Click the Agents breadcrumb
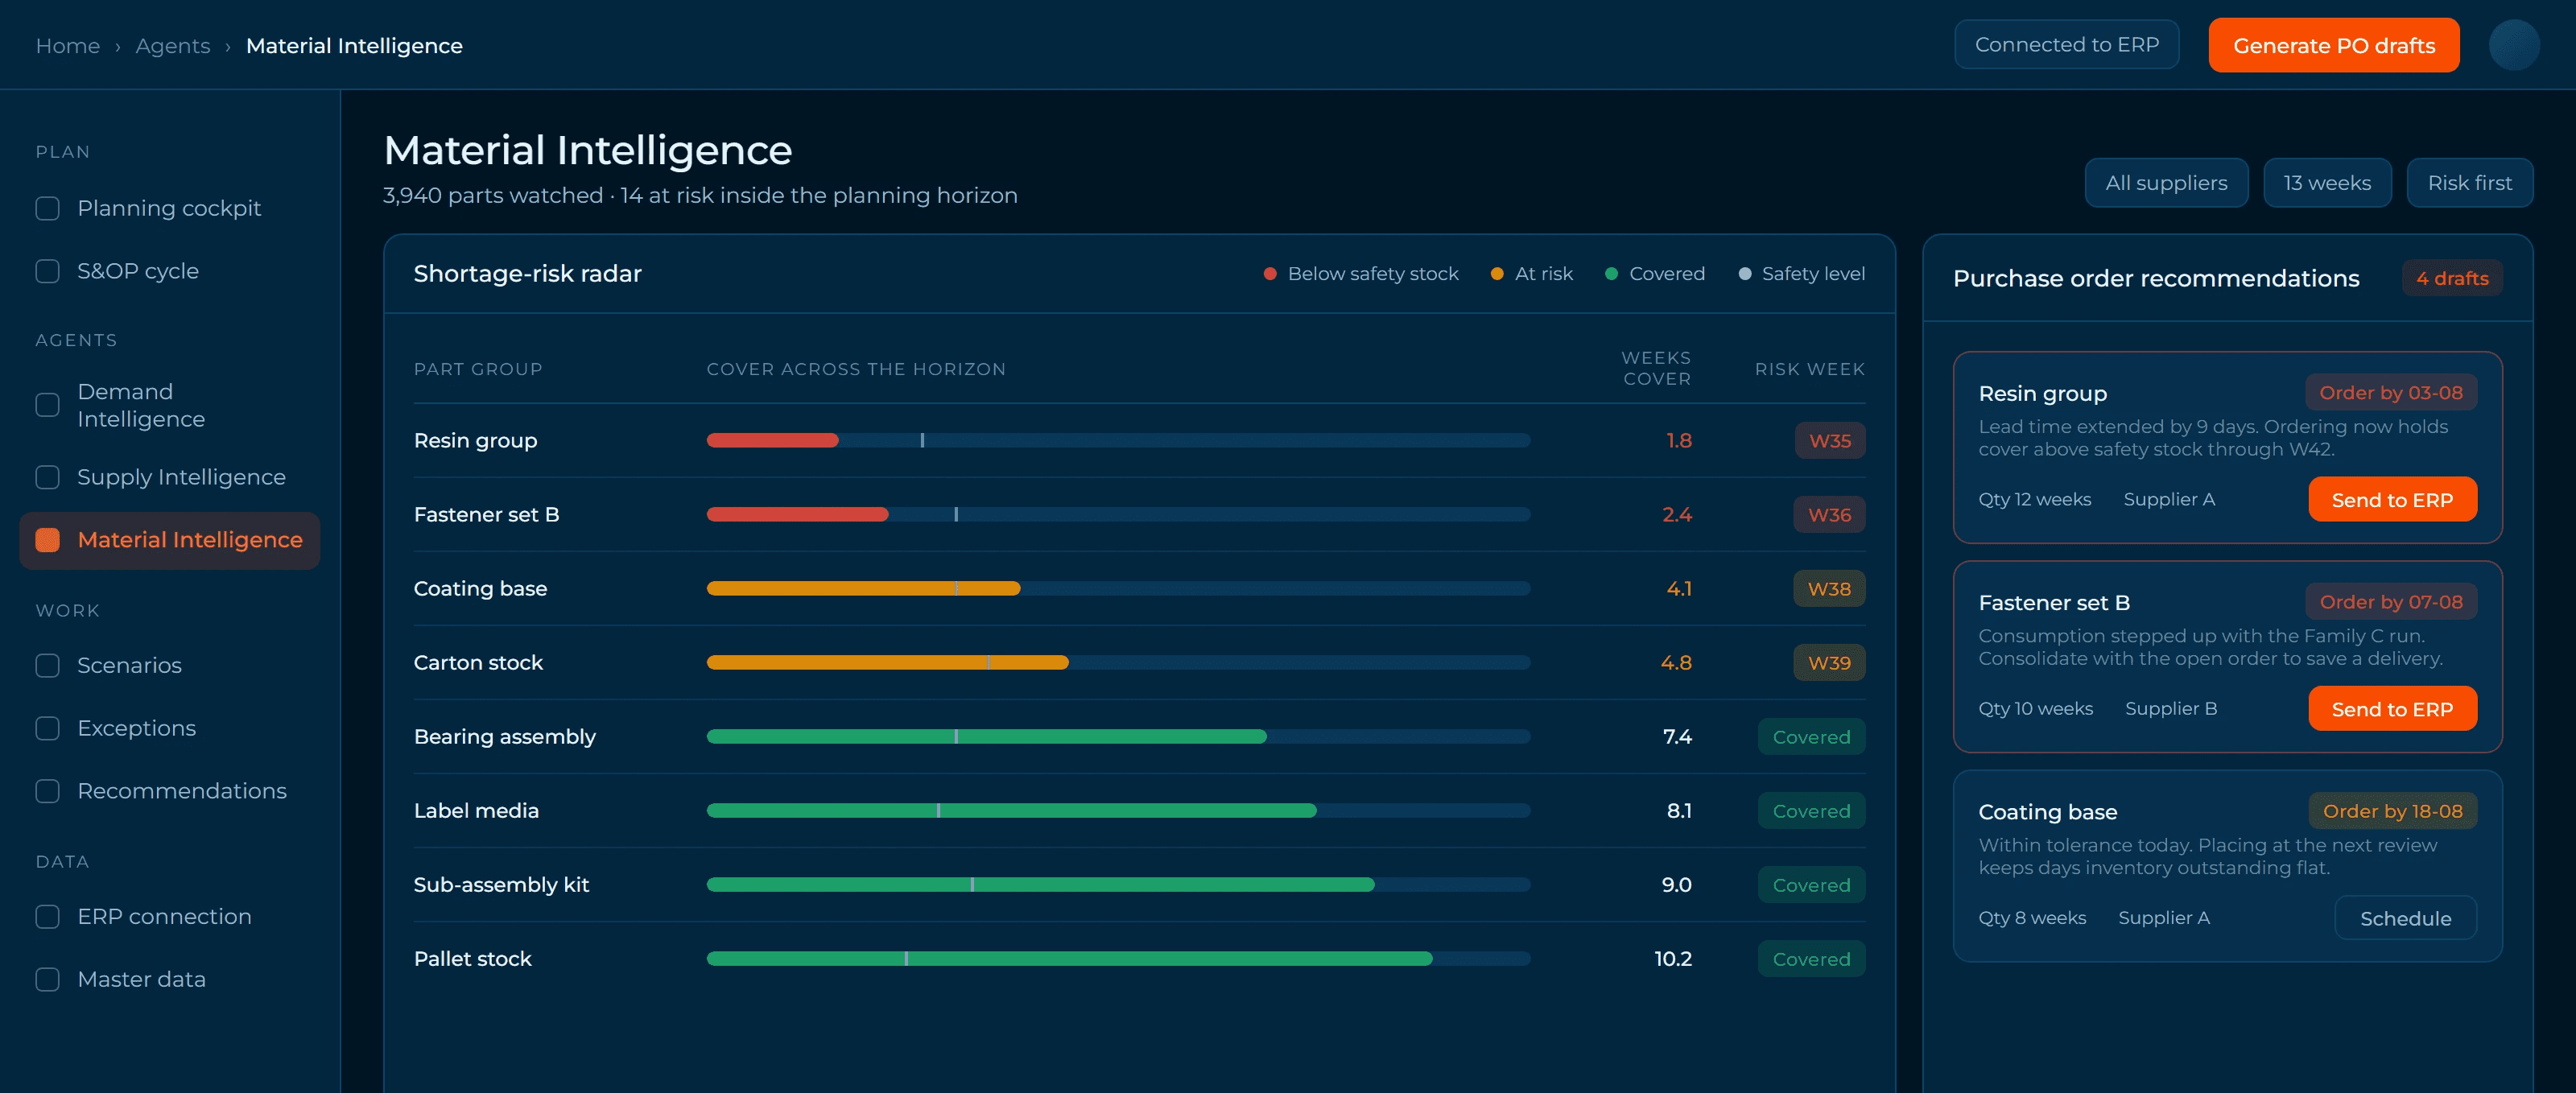Viewport: 2576px width, 1093px height. click(173, 46)
